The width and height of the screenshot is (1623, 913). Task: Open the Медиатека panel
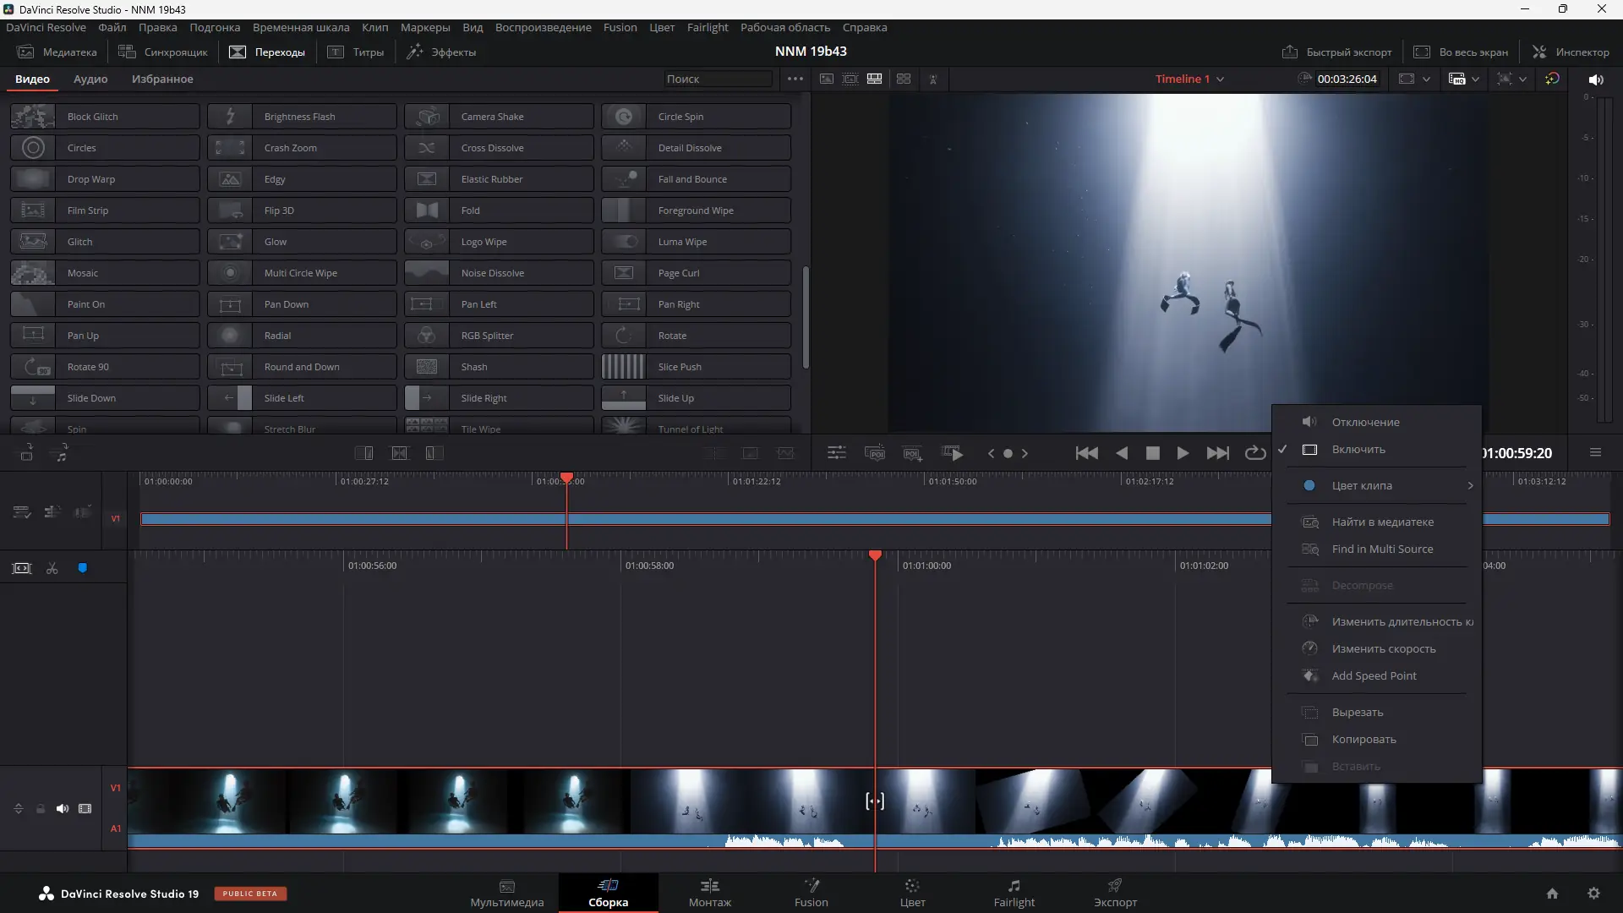pyautogui.click(x=57, y=52)
